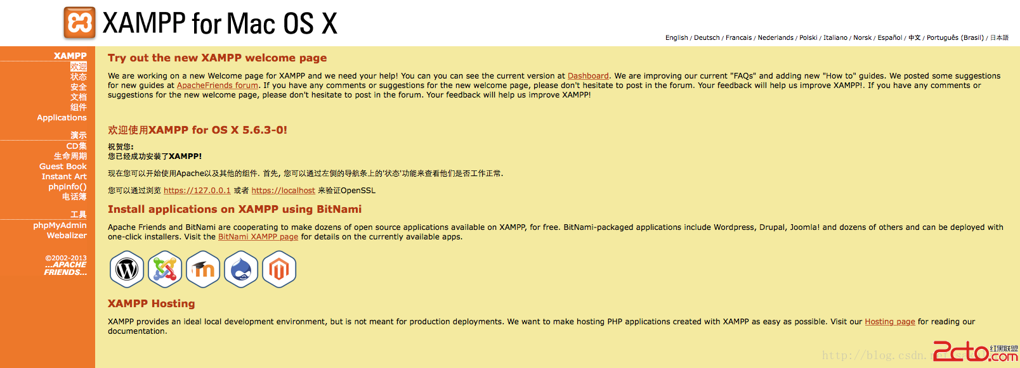Image resolution: width=1020 pixels, height=368 pixels.
Task: Open the https://localhost link
Action: pyautogui.click(x=283, y=191)
